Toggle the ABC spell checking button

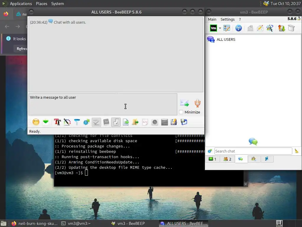(x=96, y=122)
